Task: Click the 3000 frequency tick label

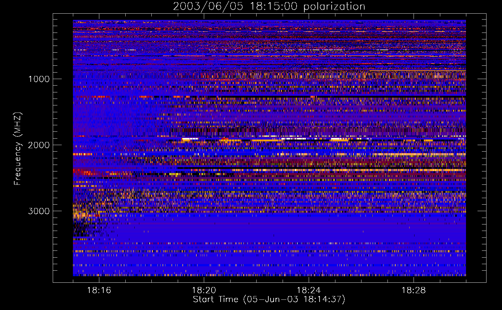Action: coord(39,211)
